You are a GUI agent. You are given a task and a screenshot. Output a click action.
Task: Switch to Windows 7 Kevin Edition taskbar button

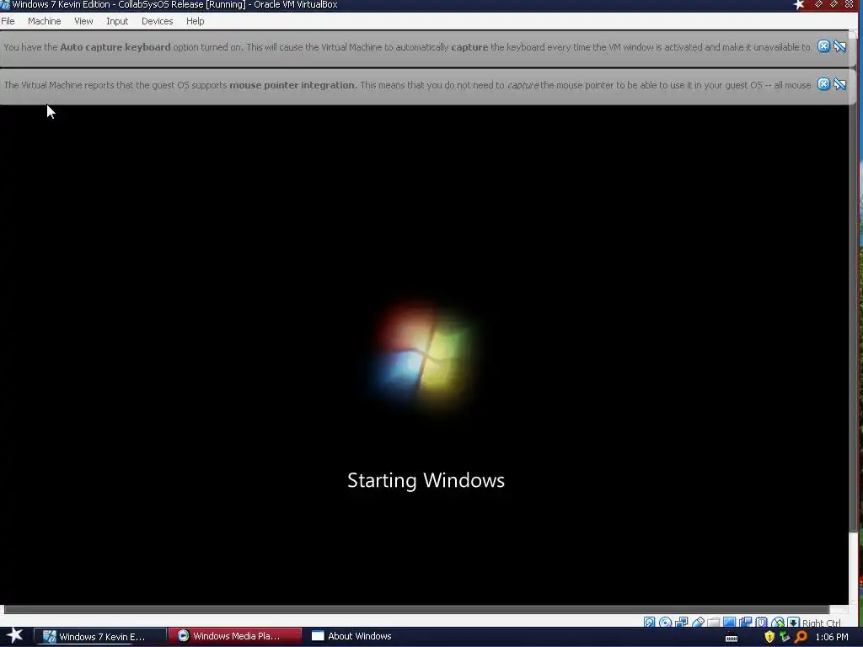pos(101,637)
